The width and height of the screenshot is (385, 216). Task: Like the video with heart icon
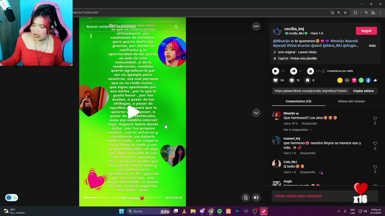pyautogui.click(x=276, y=80)
